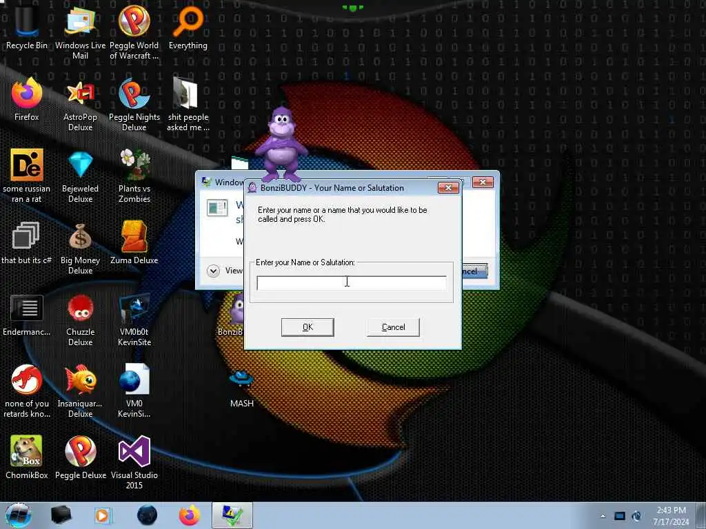This screenshot has height=529, width=706.
Task: Select the 'none of you' red icon
Action: click(27, 391)
